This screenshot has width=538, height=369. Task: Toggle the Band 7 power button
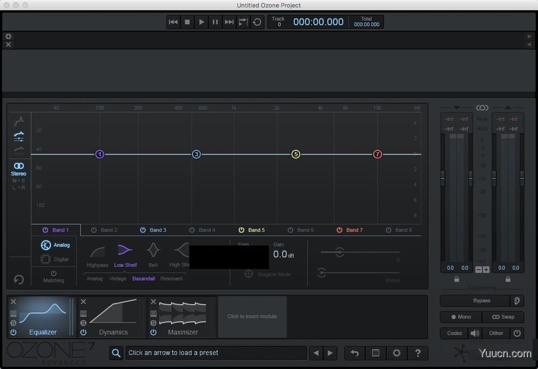coord(339,230)
